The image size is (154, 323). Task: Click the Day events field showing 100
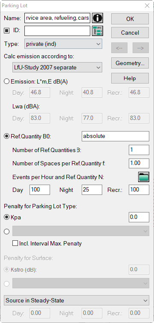(x=40, y=190)
